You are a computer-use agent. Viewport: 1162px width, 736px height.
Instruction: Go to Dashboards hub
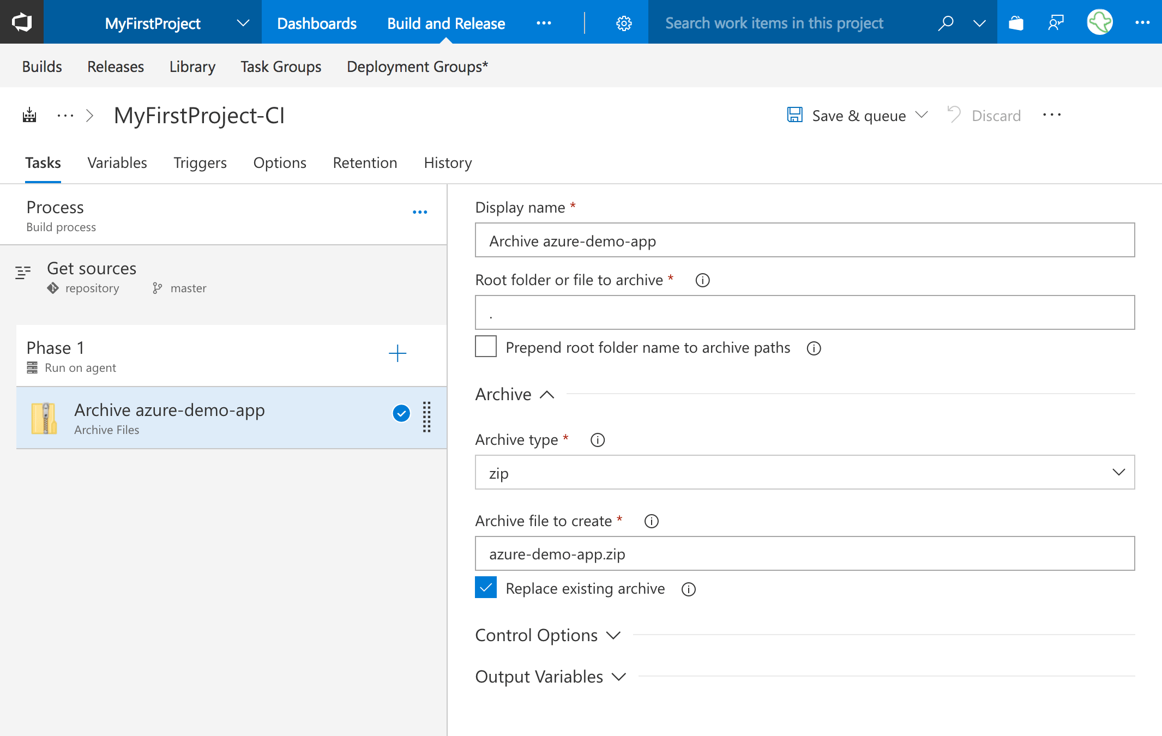pos(317,23)
